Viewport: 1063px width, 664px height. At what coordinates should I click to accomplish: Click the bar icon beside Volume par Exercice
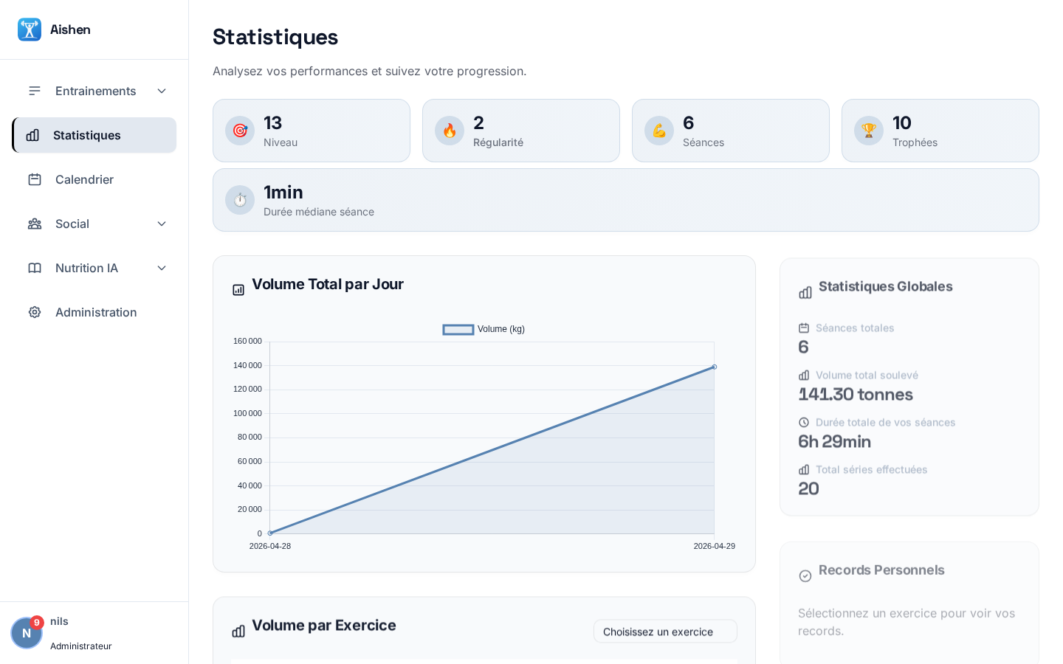[x=238, y=632]
